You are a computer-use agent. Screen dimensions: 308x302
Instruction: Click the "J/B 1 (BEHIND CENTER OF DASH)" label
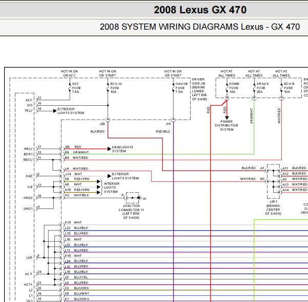273,207
